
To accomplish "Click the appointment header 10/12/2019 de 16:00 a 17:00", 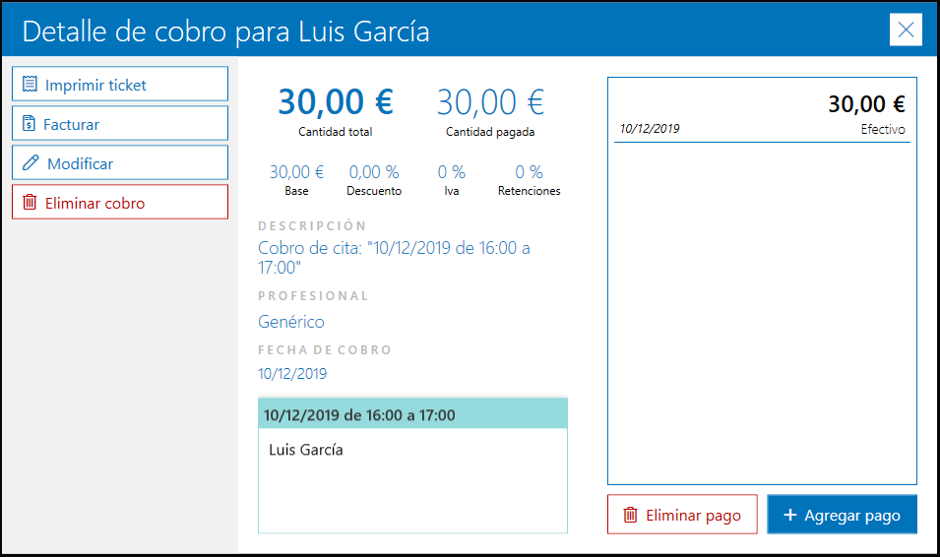I will pyautogui.click(x=412, y=414).
